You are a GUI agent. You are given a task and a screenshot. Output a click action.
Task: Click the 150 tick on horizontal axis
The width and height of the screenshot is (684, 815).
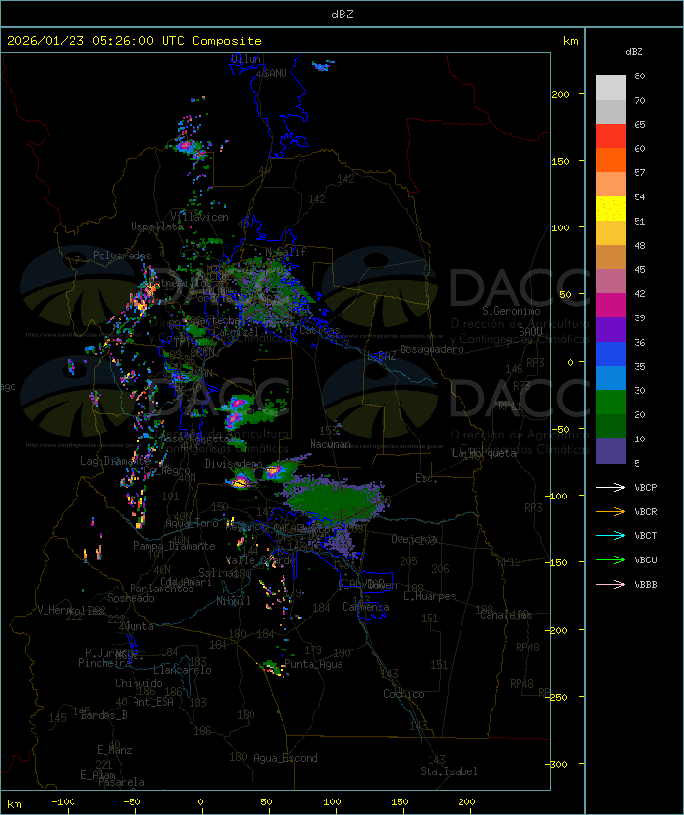coord(400,802)
